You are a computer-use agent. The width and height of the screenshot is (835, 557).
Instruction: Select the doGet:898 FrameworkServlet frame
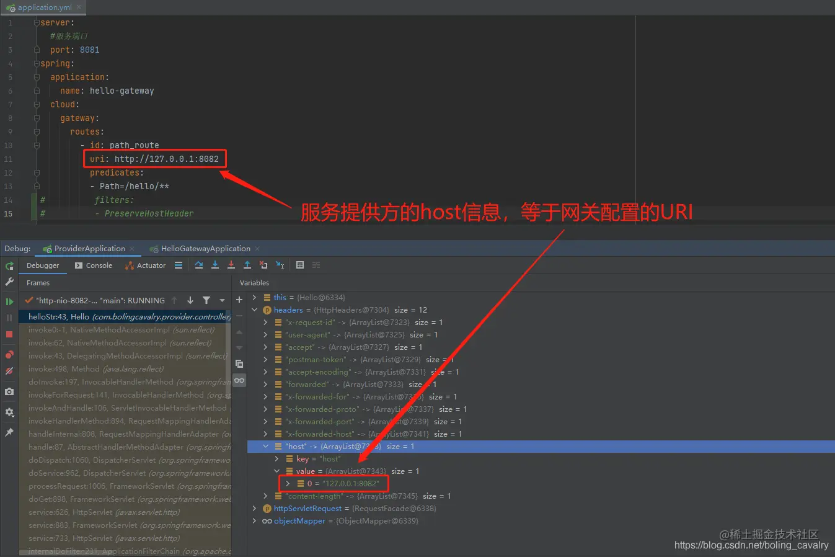coord(125,499)
